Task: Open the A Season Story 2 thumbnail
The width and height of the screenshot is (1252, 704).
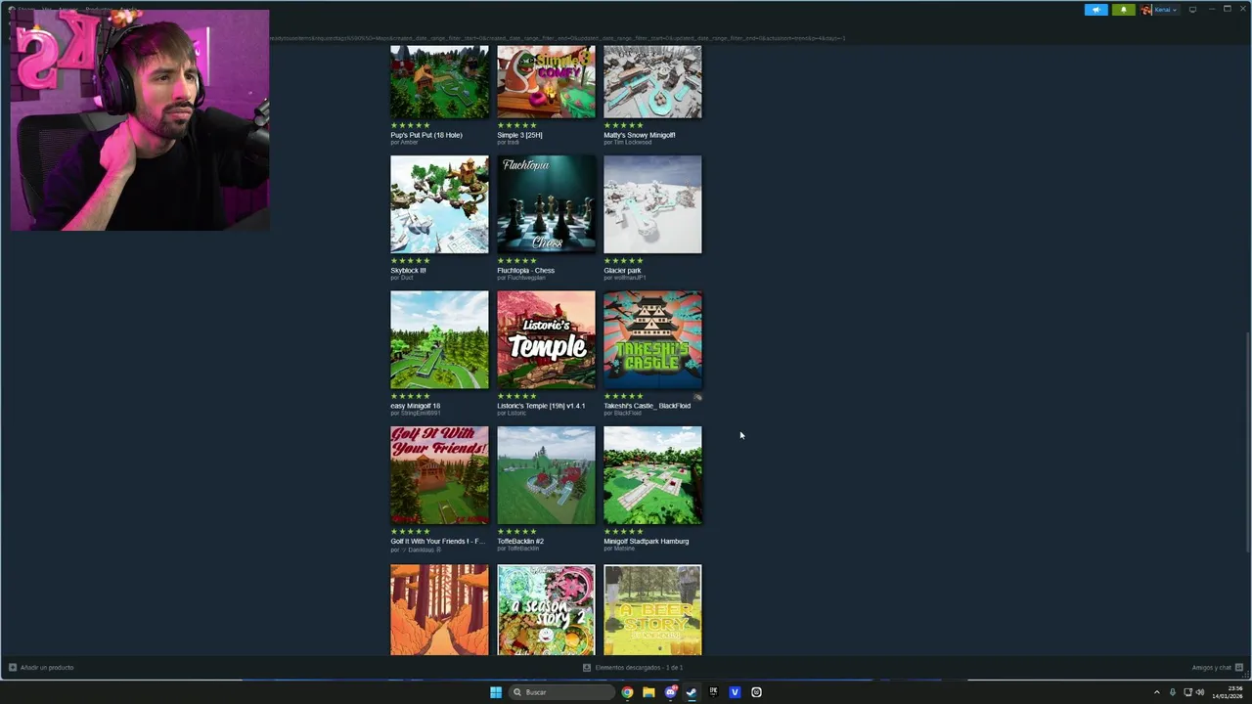Action: pos(546,610)
